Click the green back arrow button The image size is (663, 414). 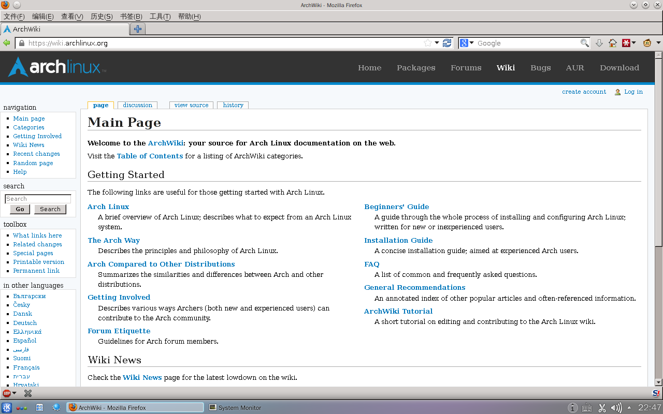coord(7,43)
